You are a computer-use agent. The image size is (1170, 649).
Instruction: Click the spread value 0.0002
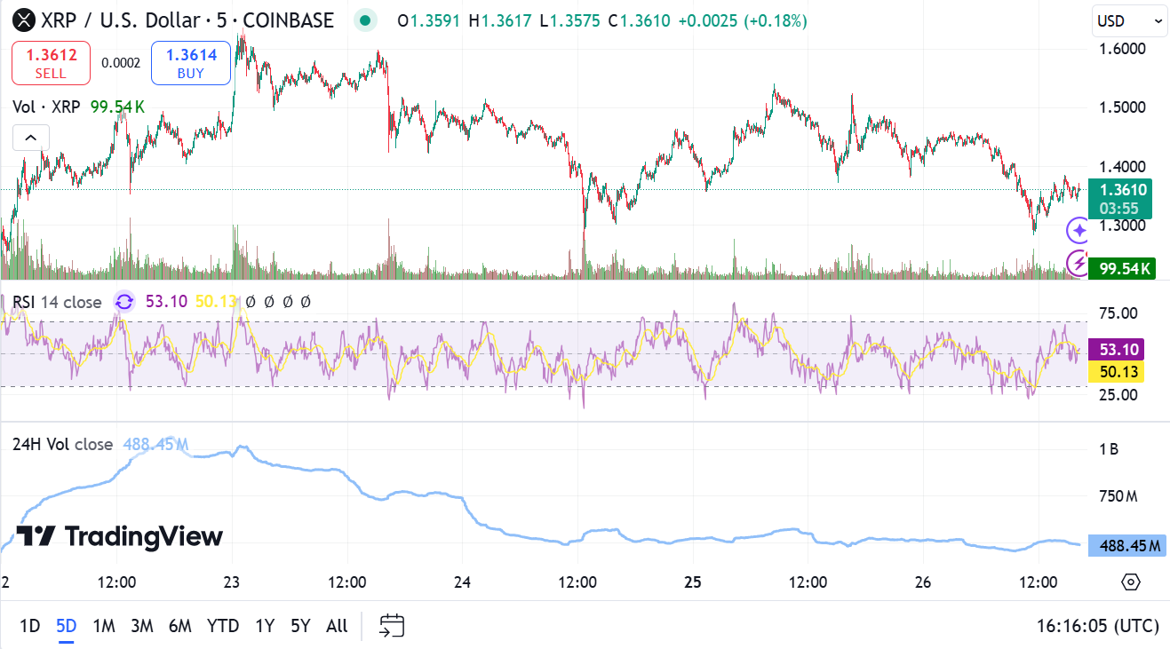click(121, 63)
